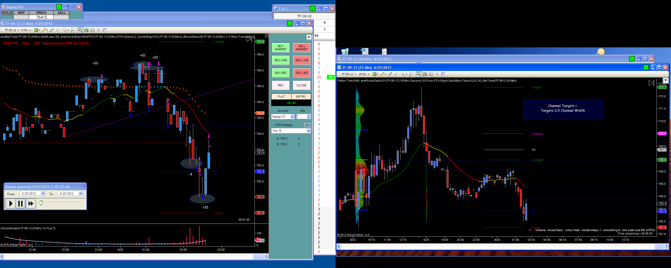Pause the replay playback

pyautogui.click(x=20, y=203)
